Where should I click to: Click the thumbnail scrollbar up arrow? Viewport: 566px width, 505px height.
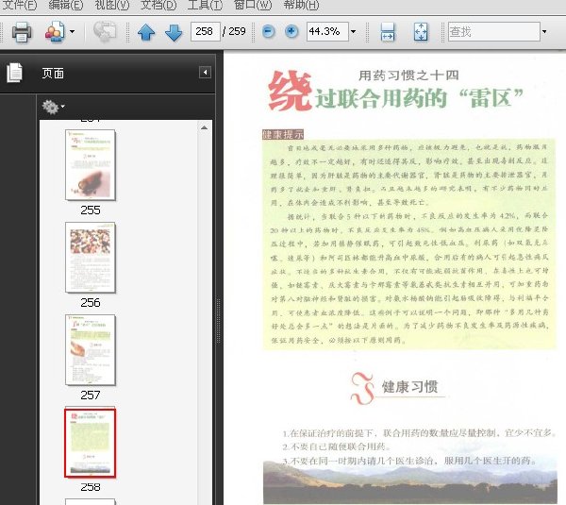[x=204, y=127]
